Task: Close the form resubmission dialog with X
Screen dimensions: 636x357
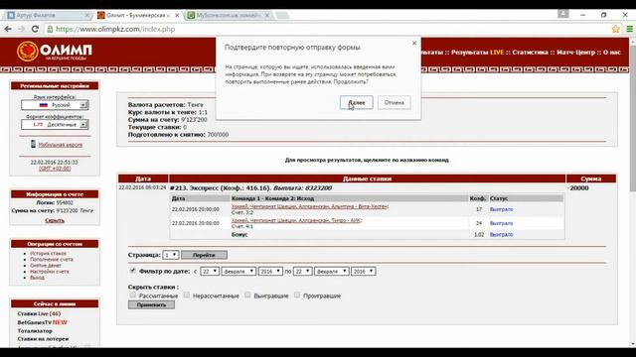Action: 414,43
